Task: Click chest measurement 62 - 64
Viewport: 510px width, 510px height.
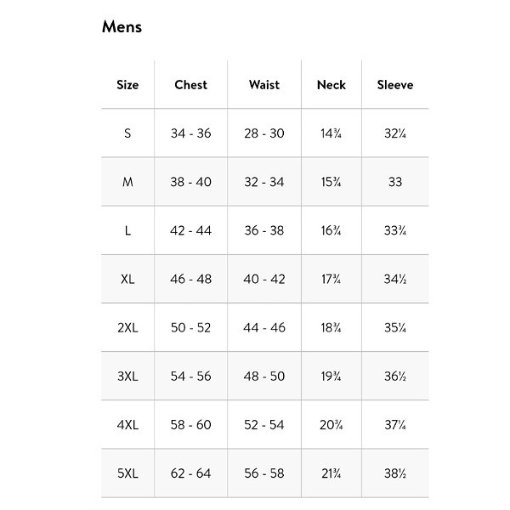Action: pyautogui.click(x=190, y=473)
